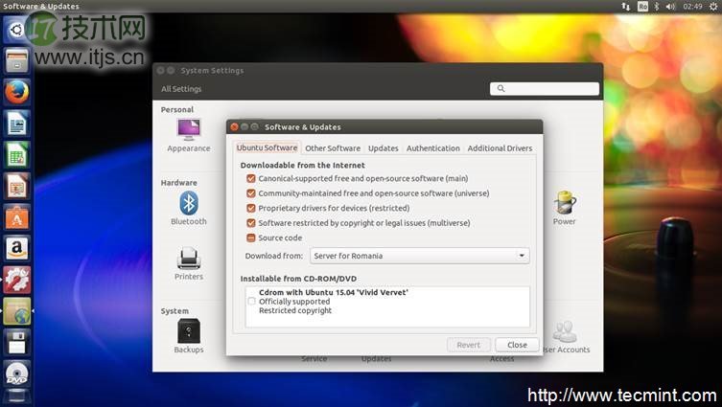Click the network indicator in top panel
Viewport: 722px width, 407px height.
pos(626,7)
